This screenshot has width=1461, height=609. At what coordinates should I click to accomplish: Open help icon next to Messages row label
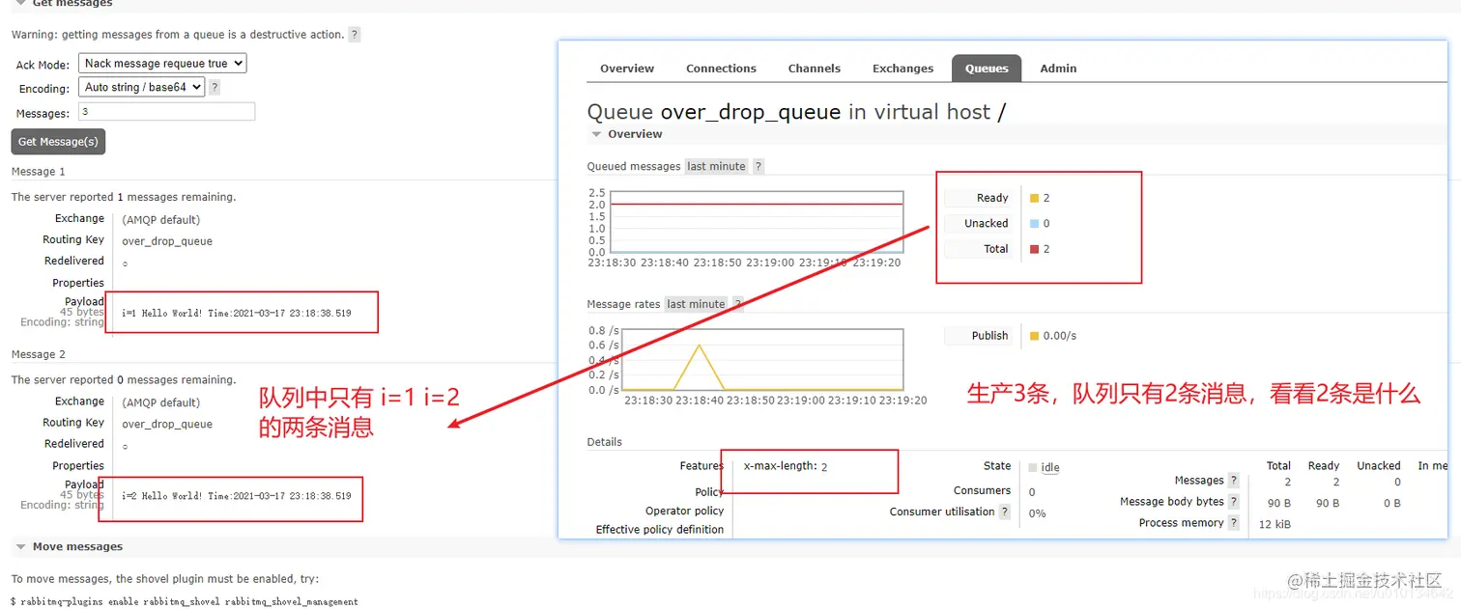(x=1233, y=481)
